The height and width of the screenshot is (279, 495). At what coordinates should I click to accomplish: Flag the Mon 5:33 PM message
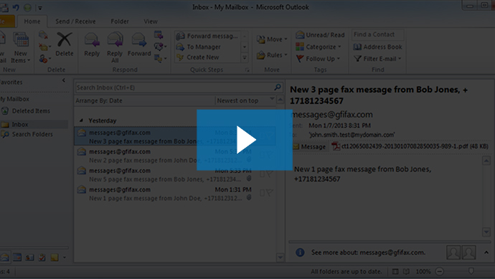coord(270,174)
